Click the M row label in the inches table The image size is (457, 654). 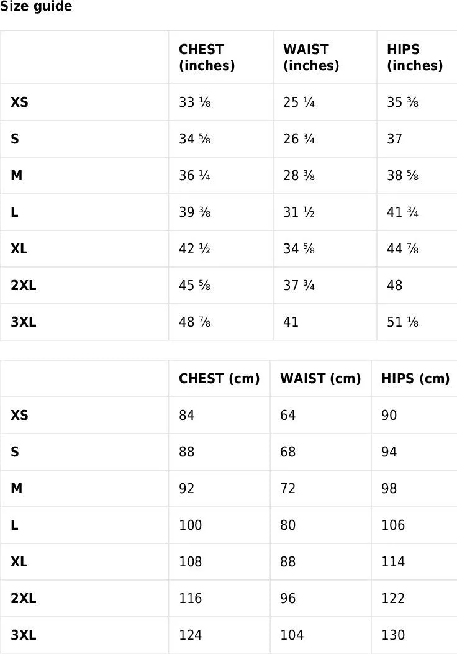click(17, 176)
